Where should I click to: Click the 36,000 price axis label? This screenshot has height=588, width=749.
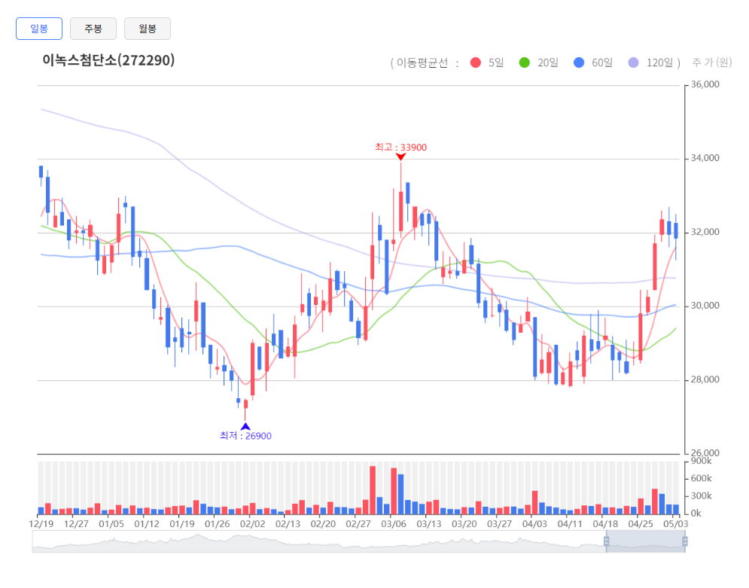(705, 84)
